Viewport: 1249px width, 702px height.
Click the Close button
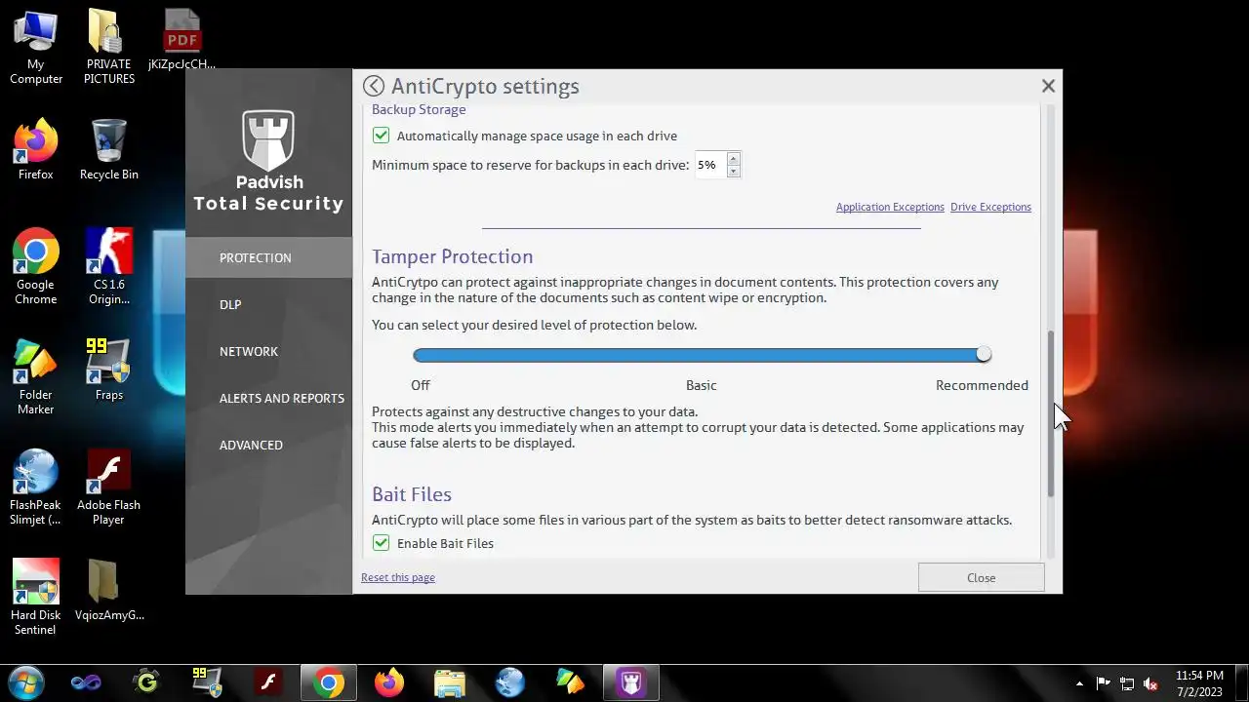point(981,577)
